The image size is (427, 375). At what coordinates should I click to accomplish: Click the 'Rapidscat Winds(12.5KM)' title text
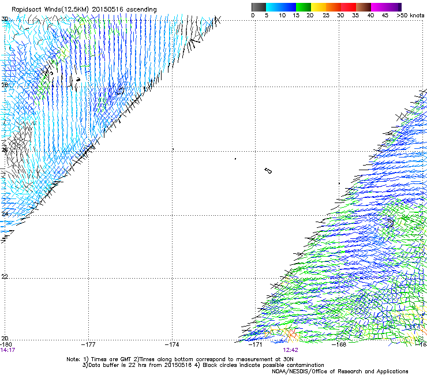click(50, 10)
